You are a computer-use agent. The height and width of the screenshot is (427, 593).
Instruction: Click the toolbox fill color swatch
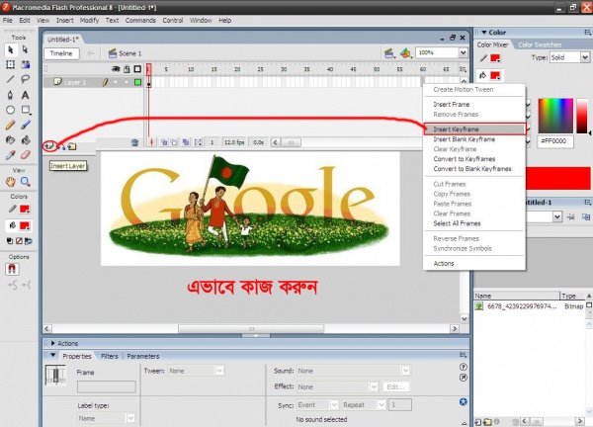point(25,225)
